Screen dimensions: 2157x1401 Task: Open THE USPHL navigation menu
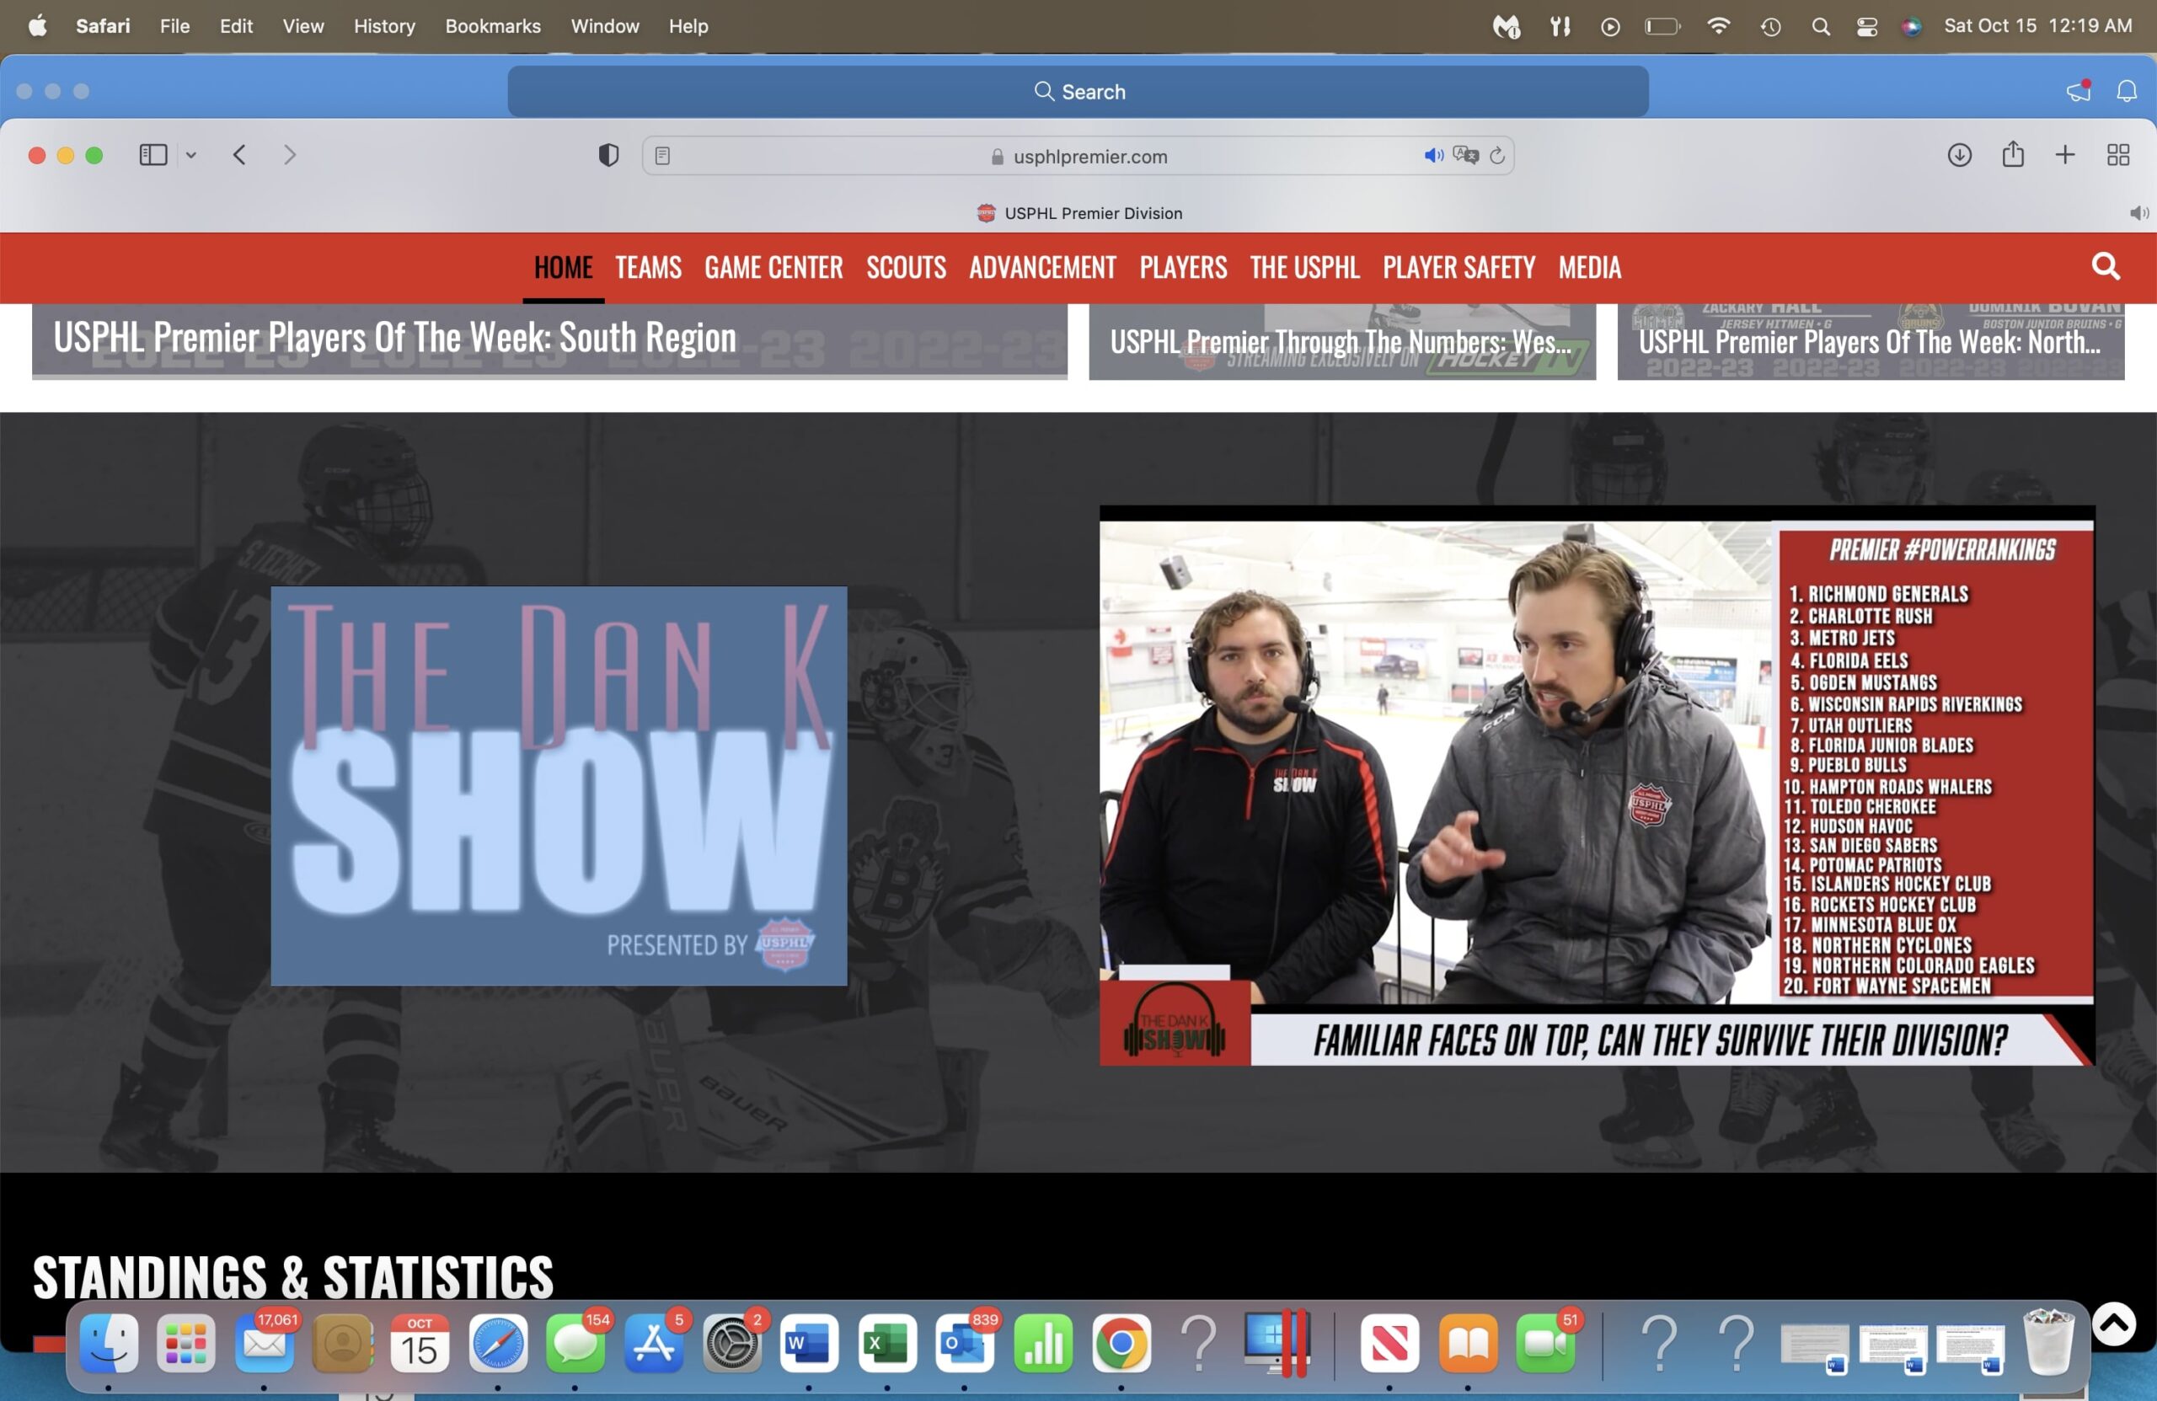point(1304,267)
